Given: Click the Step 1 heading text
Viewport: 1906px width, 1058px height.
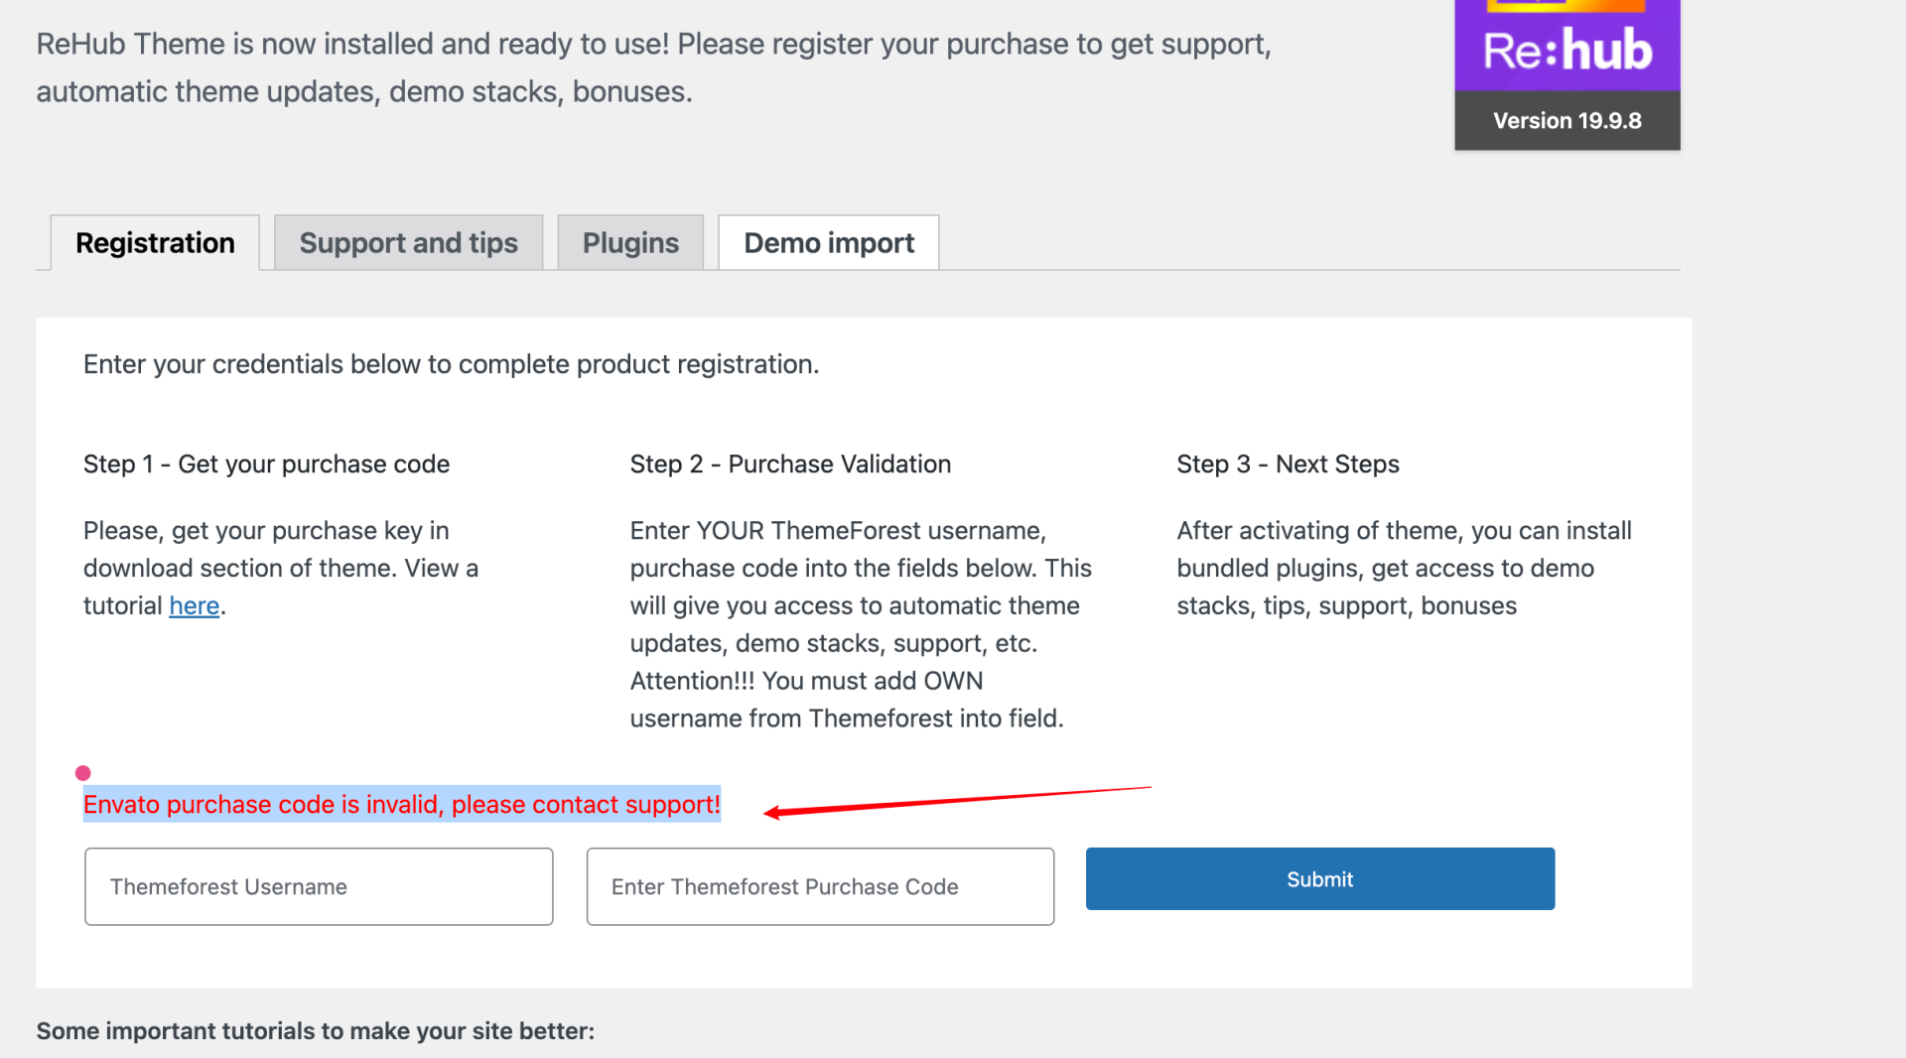Looking at the screenshot, I should pos(266,464).
